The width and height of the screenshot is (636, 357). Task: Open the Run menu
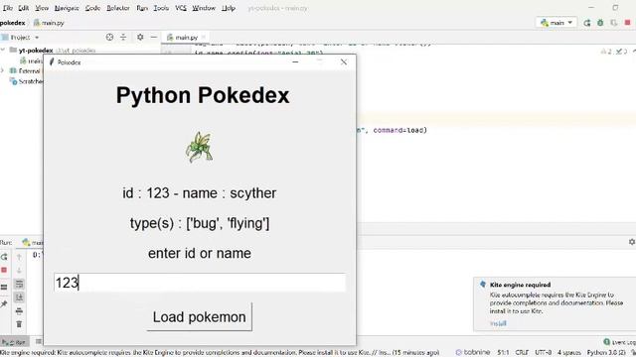tap(142, 8)
